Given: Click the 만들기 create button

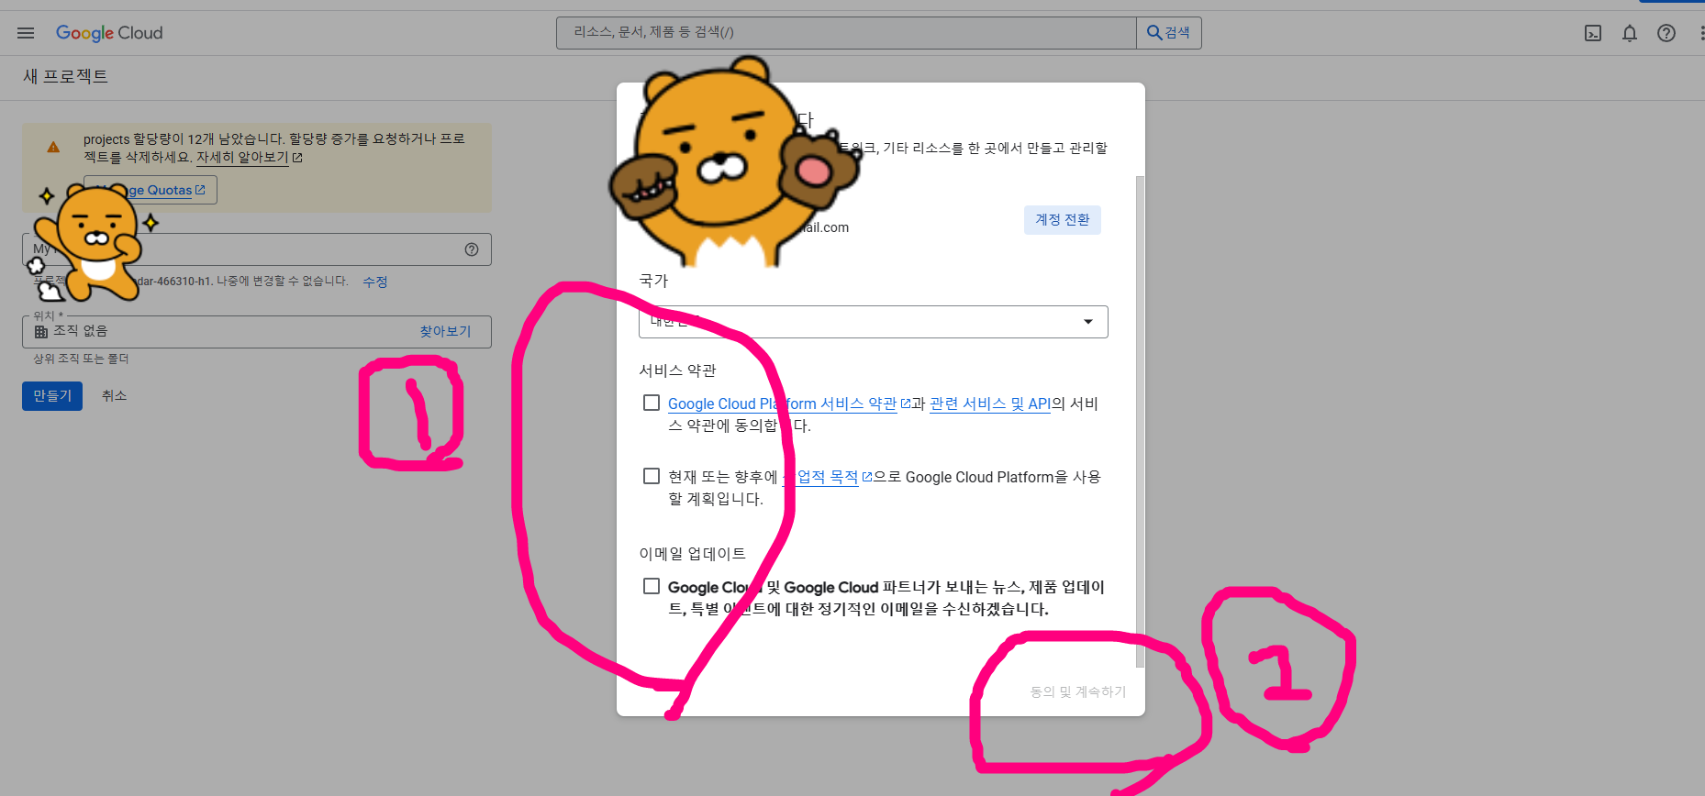Looking at the screenshot, I should pos(52,395).
